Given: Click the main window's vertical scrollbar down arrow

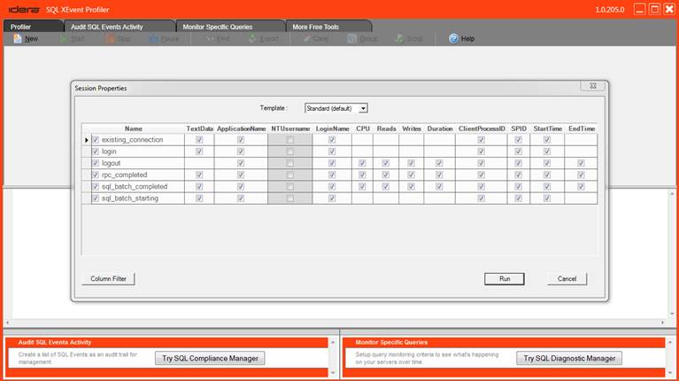Looking at the screenshot, I should tap(672, 314).
